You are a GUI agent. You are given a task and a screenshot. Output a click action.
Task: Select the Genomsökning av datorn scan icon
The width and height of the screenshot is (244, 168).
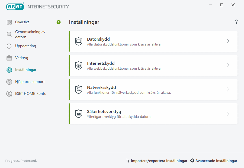click(9, 34)
